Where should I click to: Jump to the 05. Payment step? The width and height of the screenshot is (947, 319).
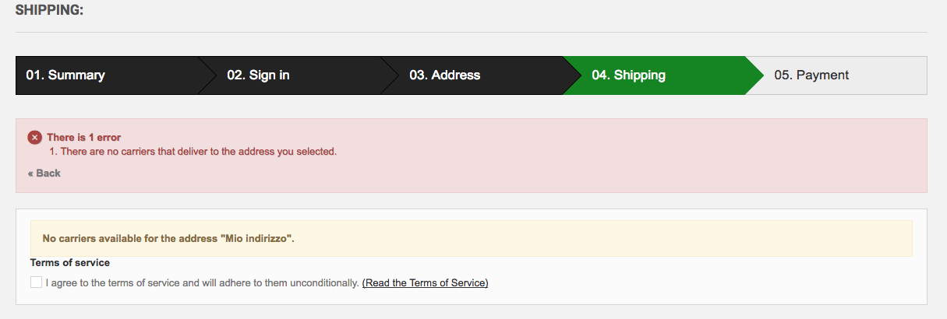tap(811, 75)
